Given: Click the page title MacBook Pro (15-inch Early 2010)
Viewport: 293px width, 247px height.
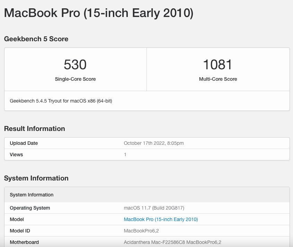Looking at the screenshot, I should coord(99,13).
